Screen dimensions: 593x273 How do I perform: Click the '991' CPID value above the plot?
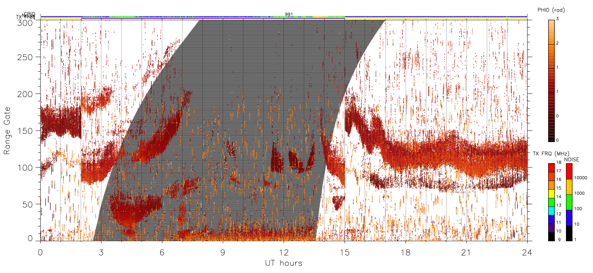[289, 14]
